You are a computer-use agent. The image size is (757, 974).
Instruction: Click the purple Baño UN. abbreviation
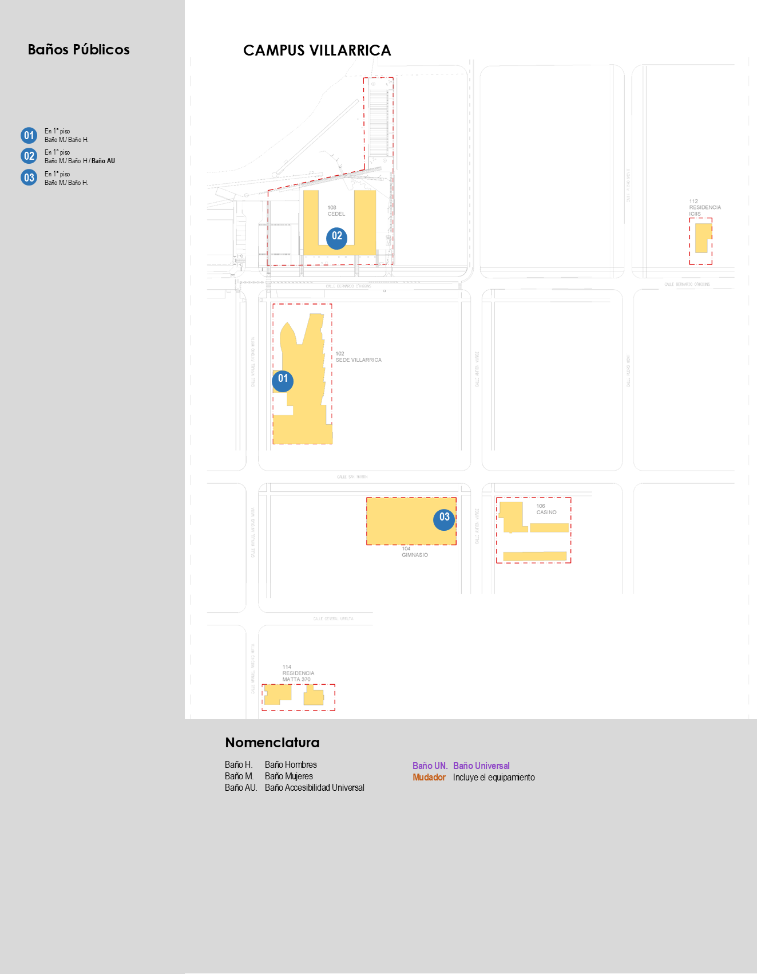430,766
